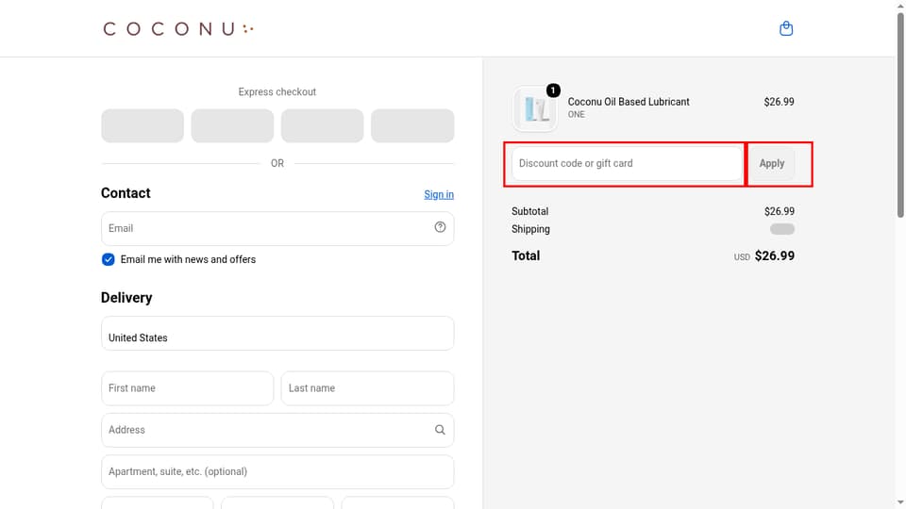
Task: Focus the Last name field
Action: pos(367,387)
